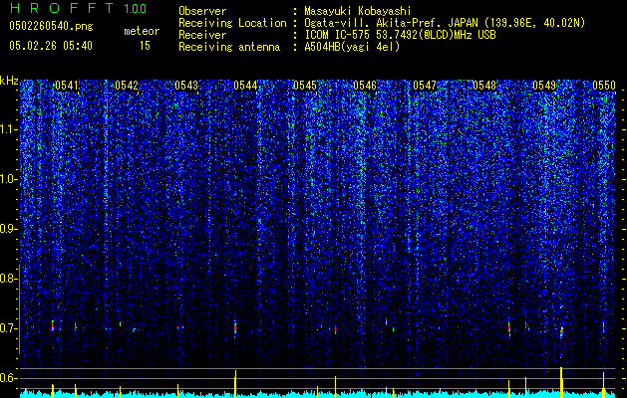Click the 0.7 frequency axis label

(9, 328)
